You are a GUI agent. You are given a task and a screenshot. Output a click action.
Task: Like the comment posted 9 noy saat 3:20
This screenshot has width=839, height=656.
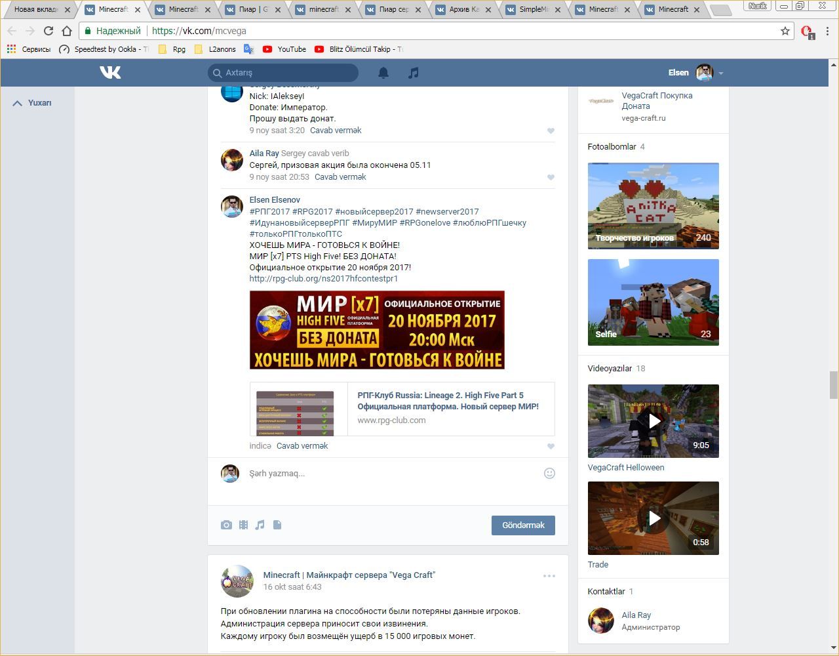point(551,131)
